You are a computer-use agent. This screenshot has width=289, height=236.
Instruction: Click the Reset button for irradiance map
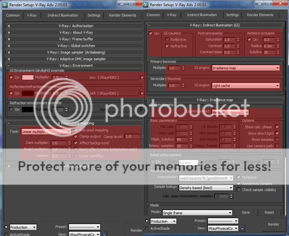pos(269,212)
